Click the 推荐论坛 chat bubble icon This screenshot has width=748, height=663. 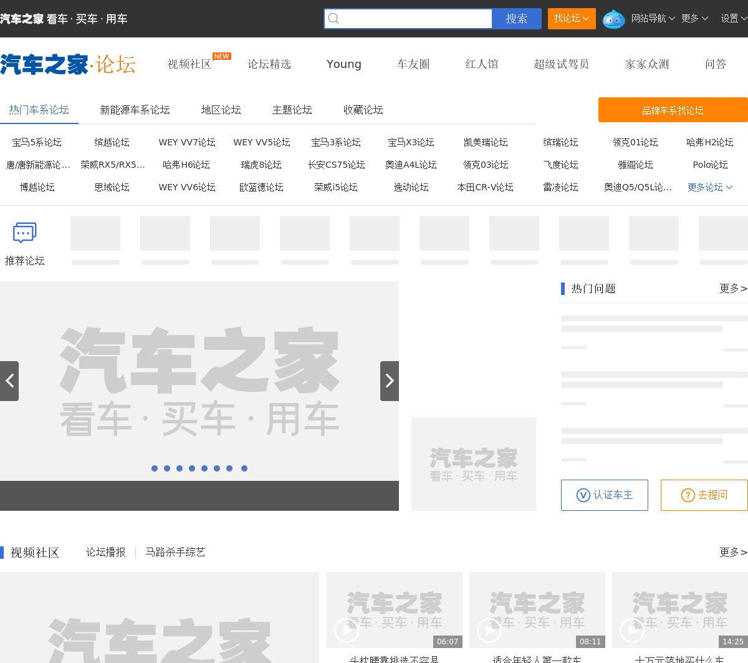click(25, 233)
